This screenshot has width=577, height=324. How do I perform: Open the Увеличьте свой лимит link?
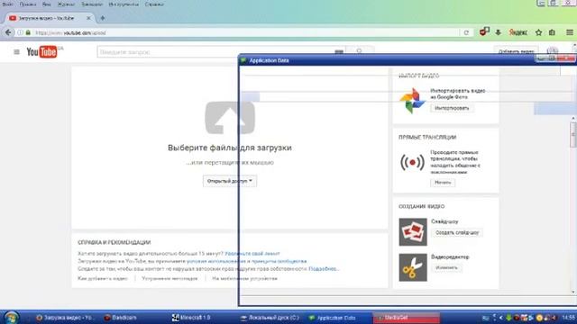click(x=252, y=254)
